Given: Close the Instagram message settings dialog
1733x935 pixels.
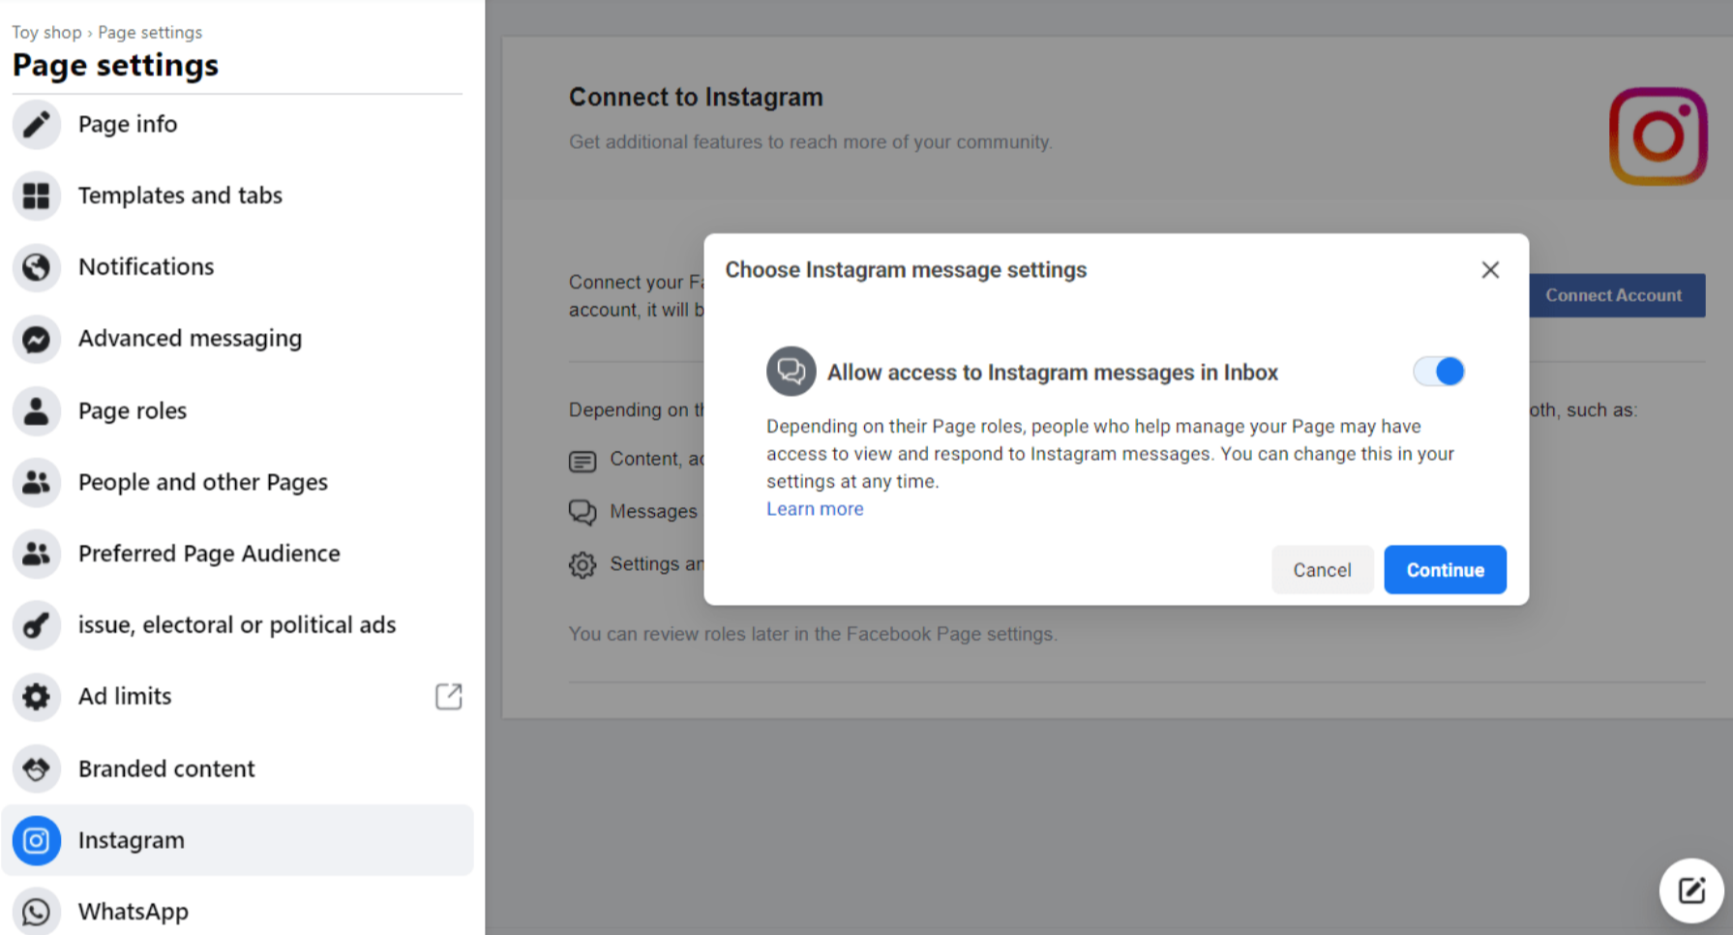Looking at the screenshot, I should point(1490,270).
